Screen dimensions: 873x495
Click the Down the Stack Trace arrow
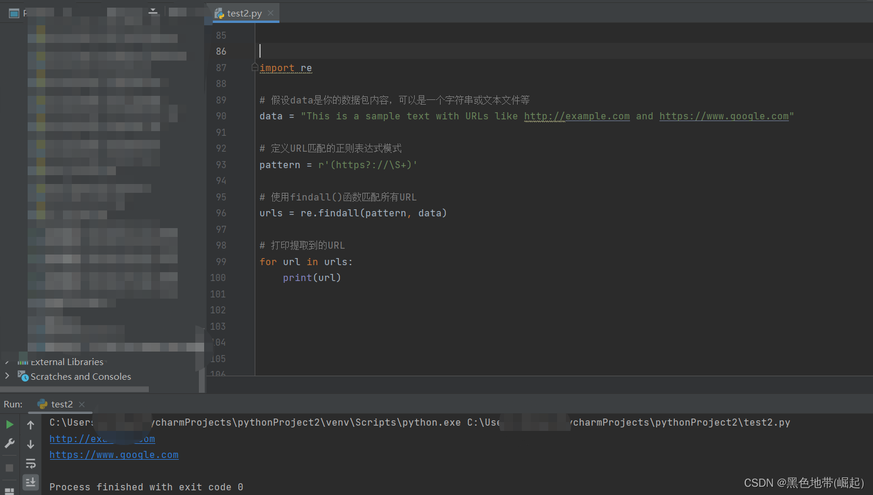tap(31, 444)
